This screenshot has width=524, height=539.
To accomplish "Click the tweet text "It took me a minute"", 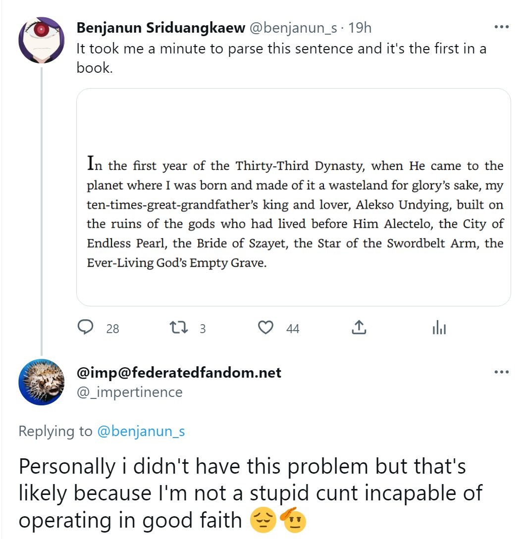I will pos(281,49).
